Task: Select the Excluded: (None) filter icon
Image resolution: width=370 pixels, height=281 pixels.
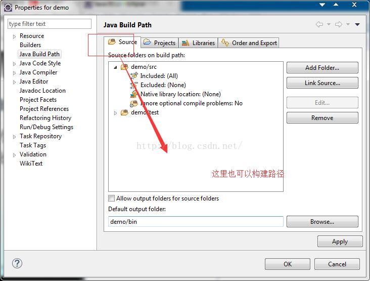Action: coord(134,85)
